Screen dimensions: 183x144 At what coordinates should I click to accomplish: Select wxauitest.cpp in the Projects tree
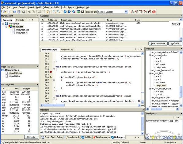tap(22, 30)
